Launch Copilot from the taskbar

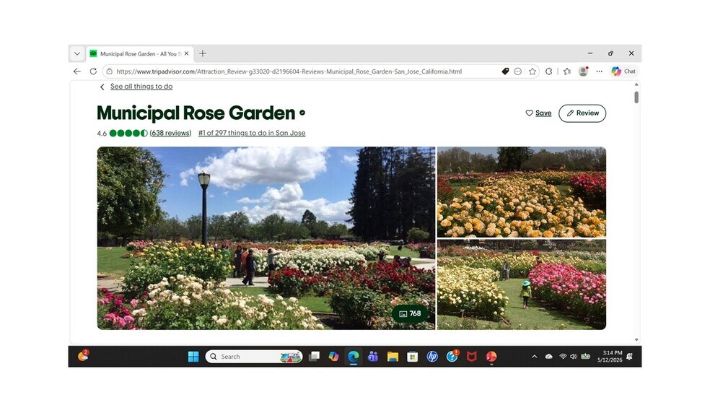click(334, 357)
